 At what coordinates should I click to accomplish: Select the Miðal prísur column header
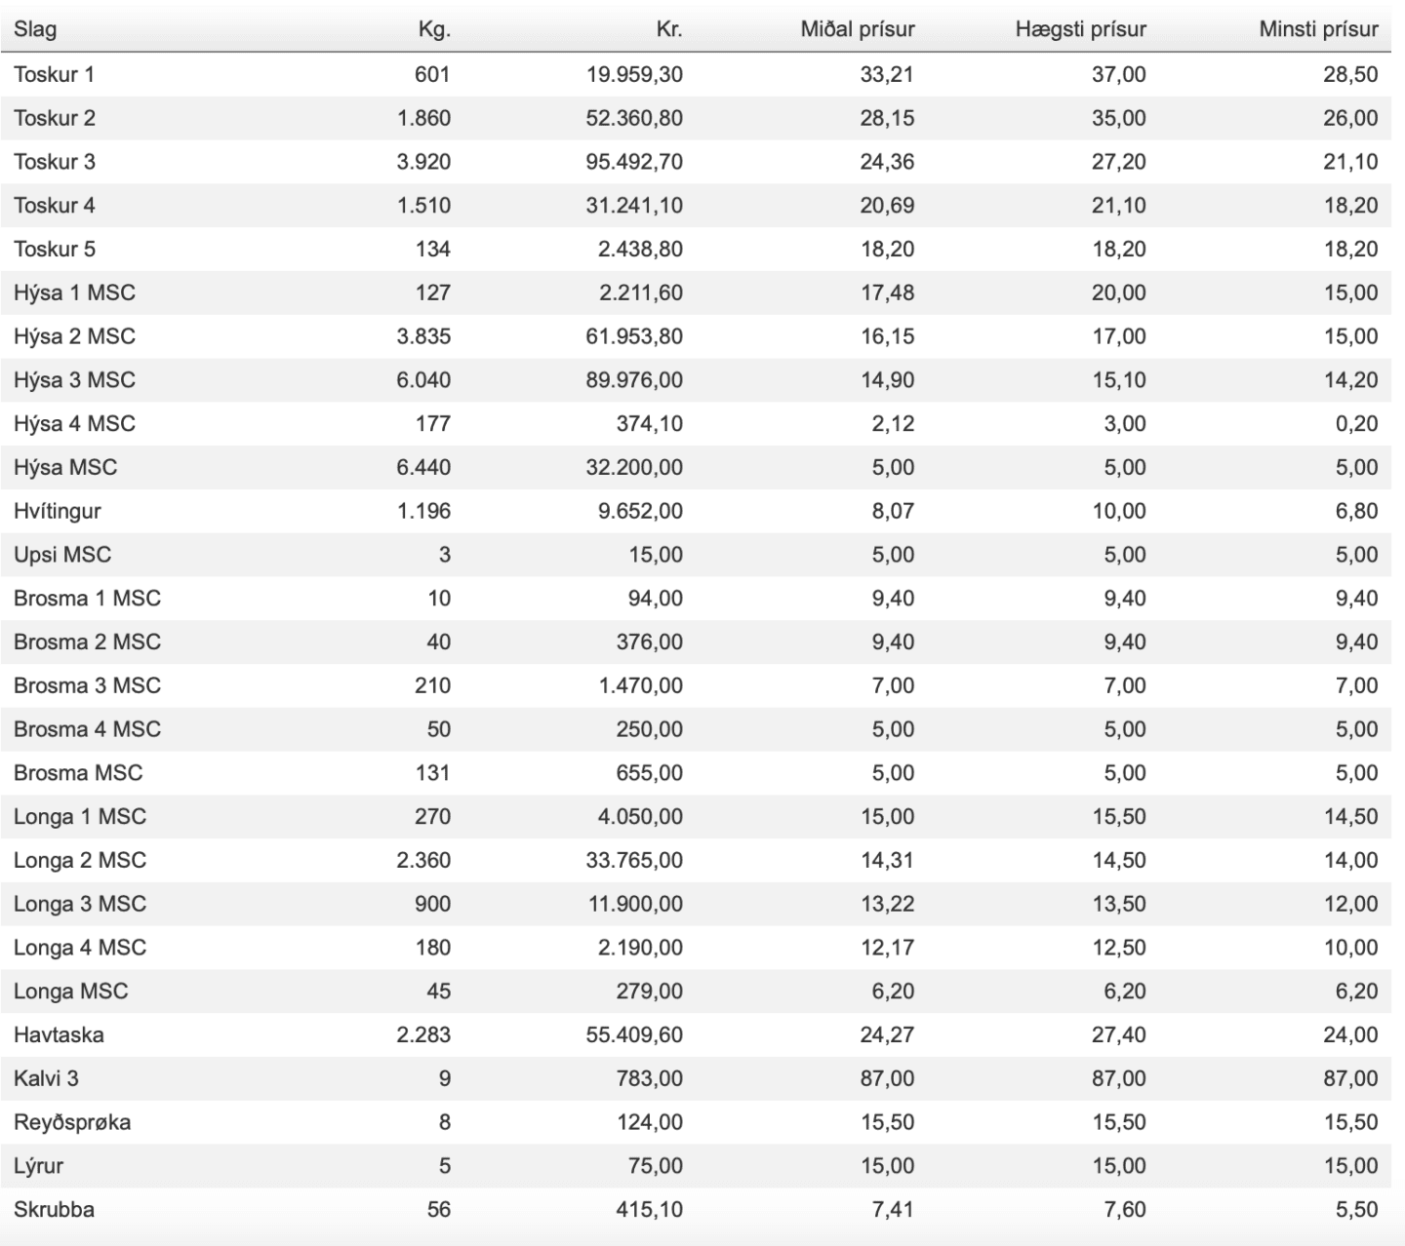(x=858, y=29)
